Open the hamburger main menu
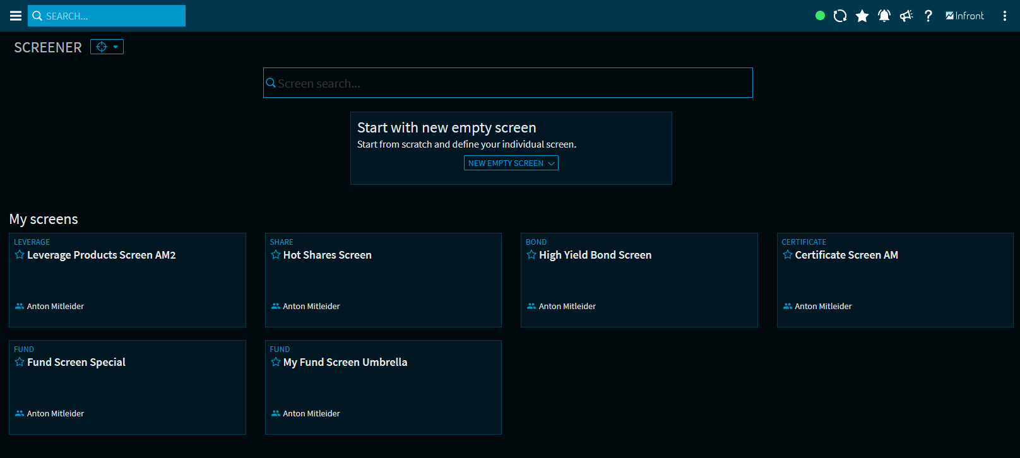 16,16
